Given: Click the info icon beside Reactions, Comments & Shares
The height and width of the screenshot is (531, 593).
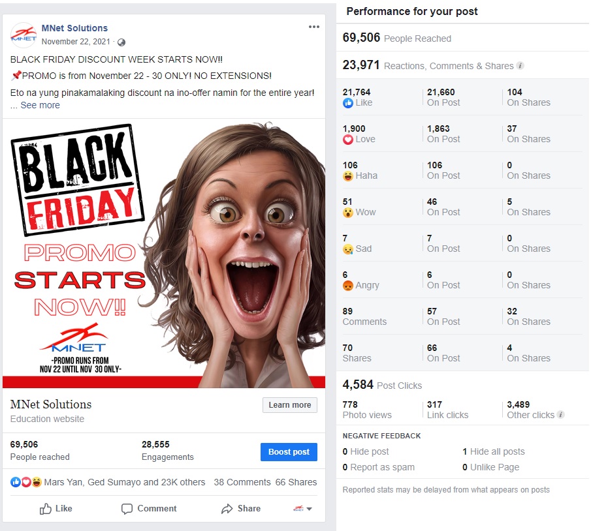Looking at the screenshot, I should (521, 66).
